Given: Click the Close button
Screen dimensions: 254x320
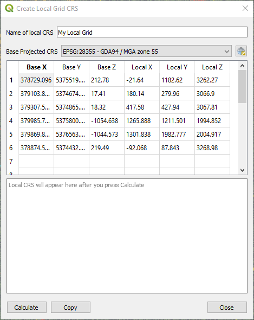Looking at the screenshot, I should (227, 308).
